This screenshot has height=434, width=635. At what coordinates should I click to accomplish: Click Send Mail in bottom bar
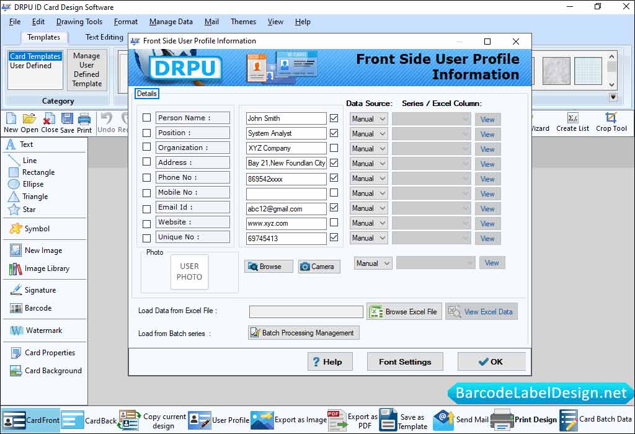pos(461,420)
